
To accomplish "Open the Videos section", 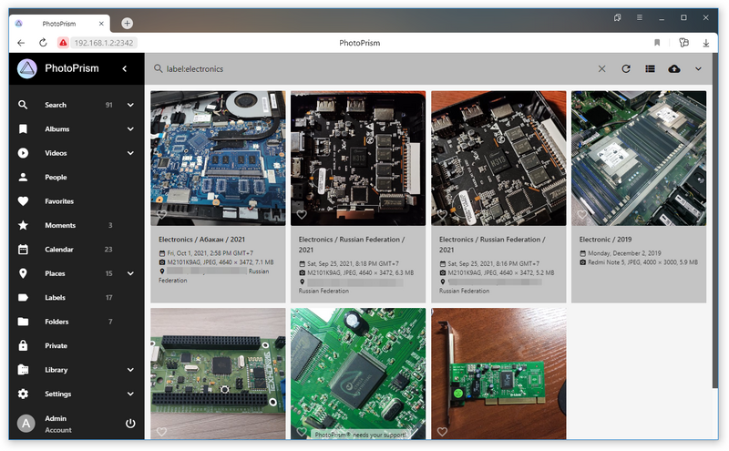I will [x=56, y=153].
